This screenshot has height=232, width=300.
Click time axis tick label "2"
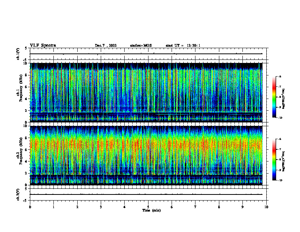[77, 207]
